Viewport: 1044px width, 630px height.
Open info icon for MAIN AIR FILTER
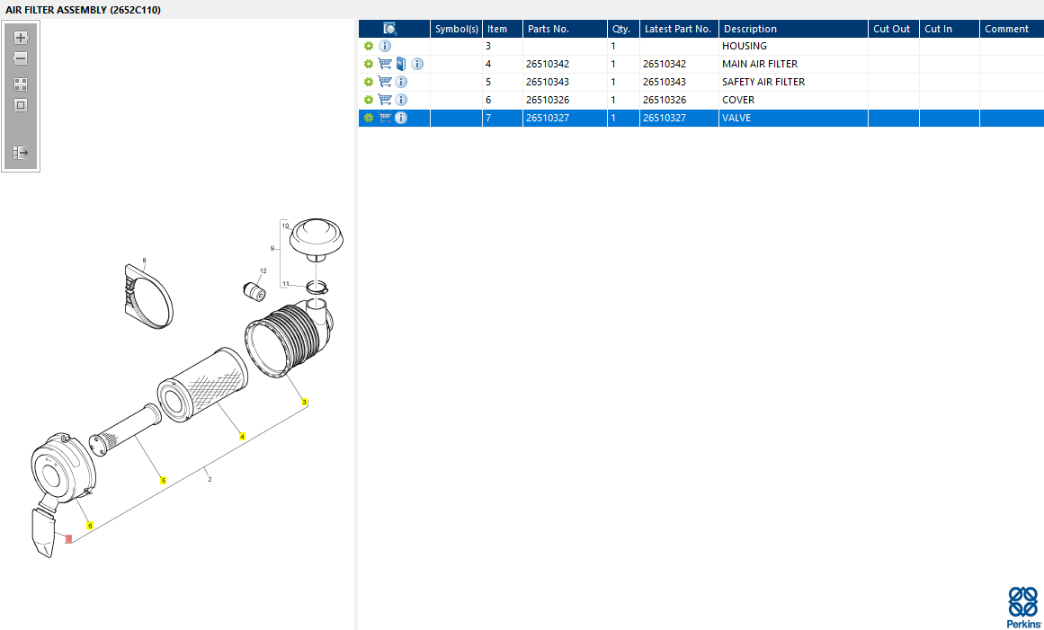pyautogui.click(x=417, y=64)
